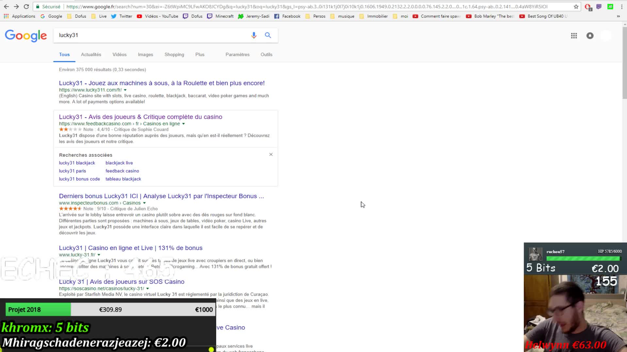Open Lucky31 Avis des joueurs & Critique result
627x352 pixels.
pos(140,117)
